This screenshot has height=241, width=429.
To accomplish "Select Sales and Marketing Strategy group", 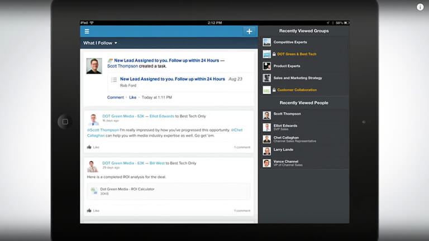I will click(297, 78).
